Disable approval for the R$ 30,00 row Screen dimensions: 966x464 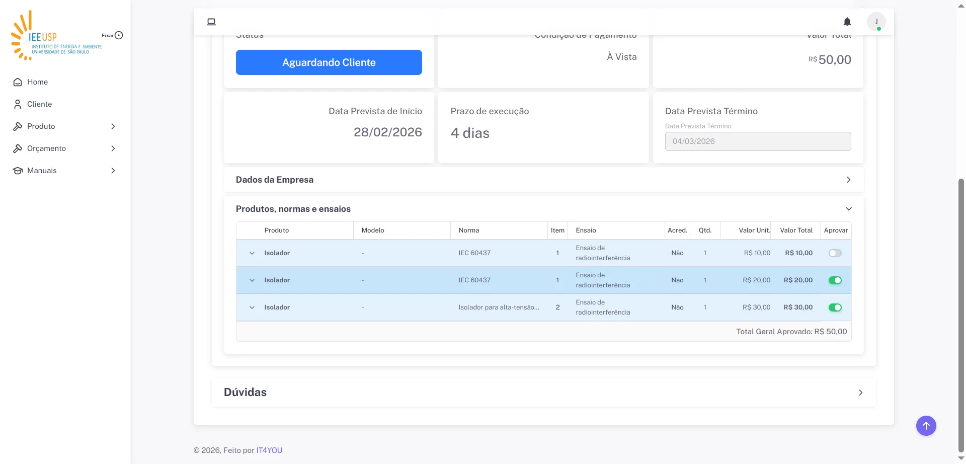835,307
